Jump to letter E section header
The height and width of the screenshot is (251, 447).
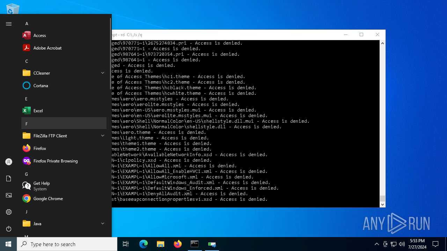[64, 99]
